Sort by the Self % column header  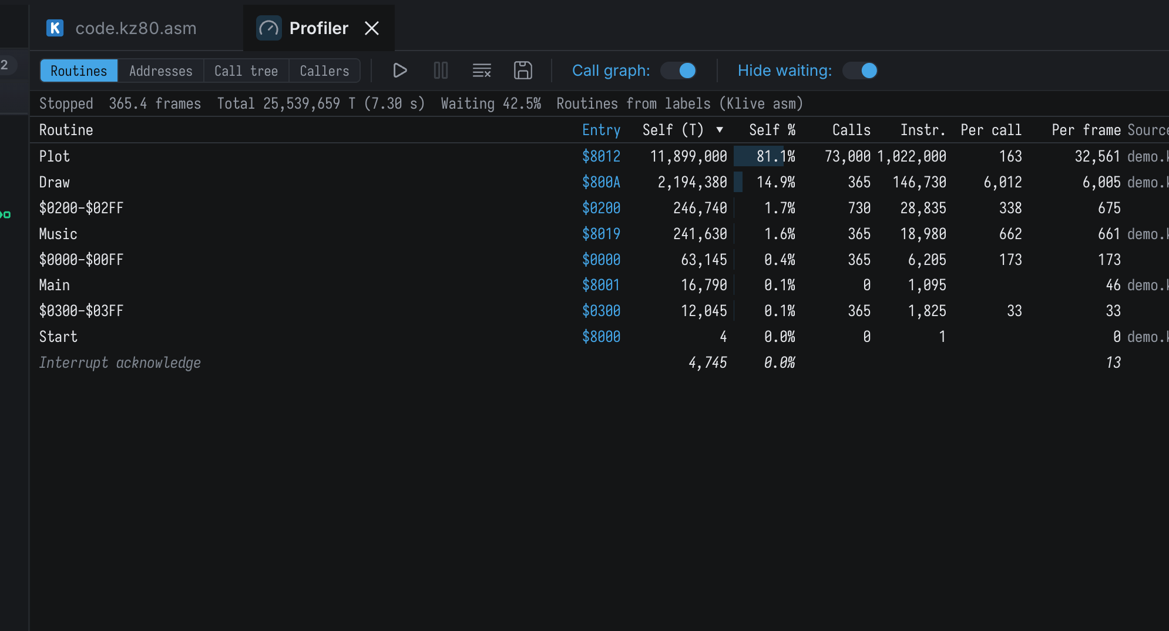tap(772, 130)
